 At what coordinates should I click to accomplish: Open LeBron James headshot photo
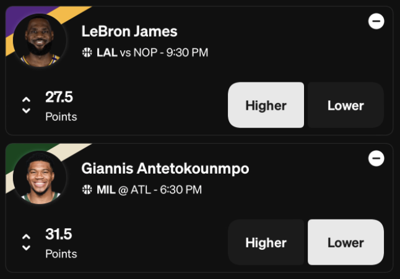pos(40,40)
